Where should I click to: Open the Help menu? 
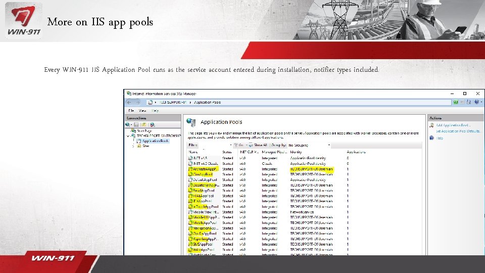(x=155, y=111)
